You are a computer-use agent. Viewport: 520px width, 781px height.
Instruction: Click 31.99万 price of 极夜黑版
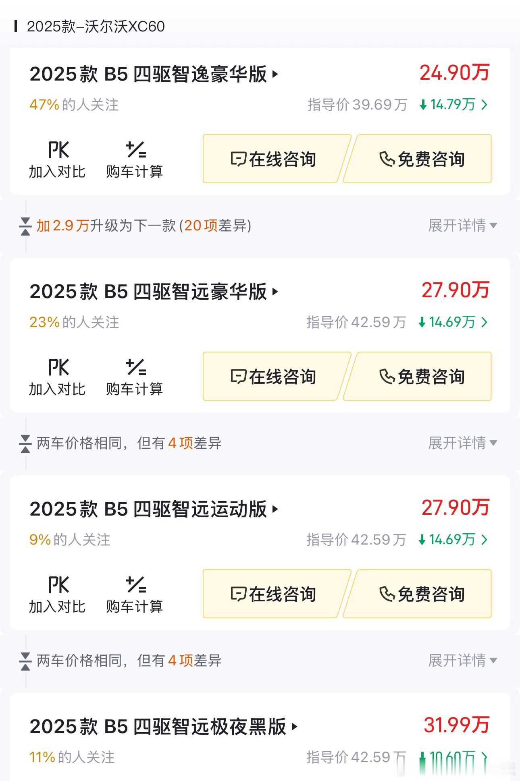(456, 725)
